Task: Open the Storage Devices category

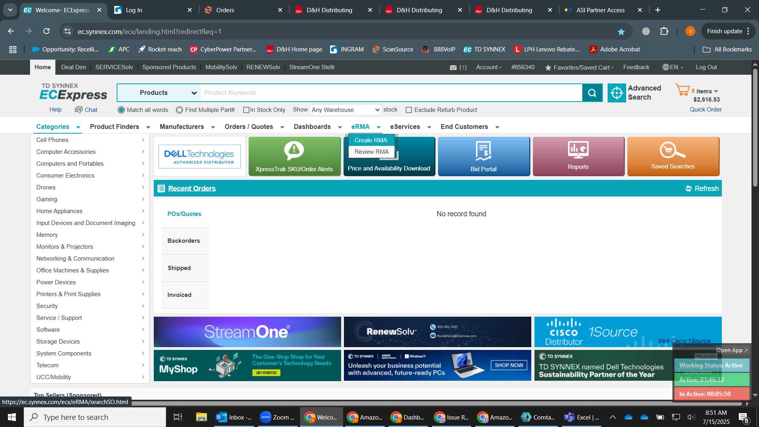Action: tap(58, 342)
